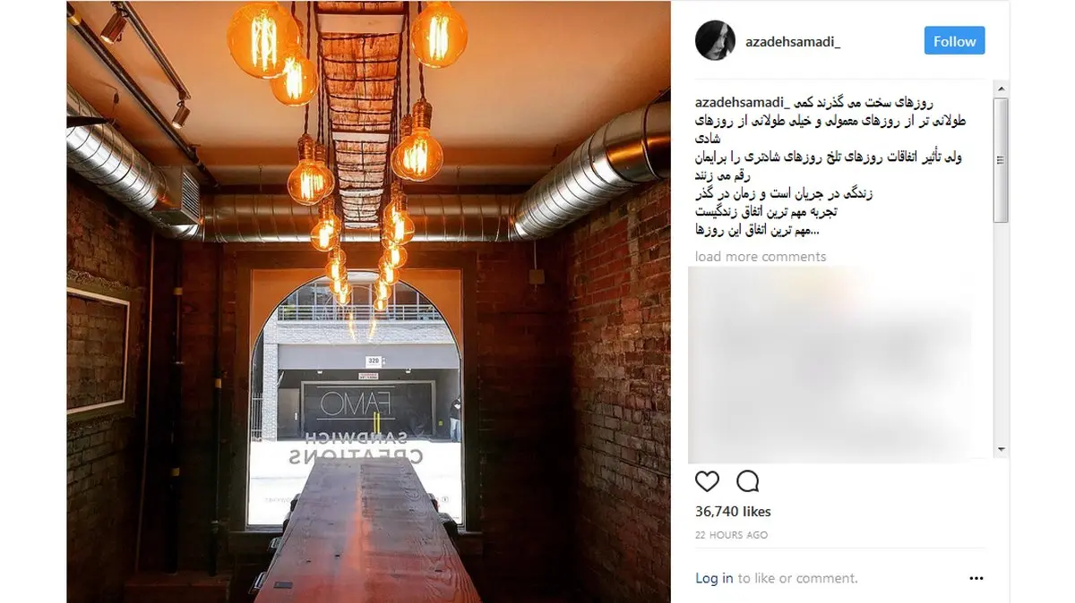The height and width of the screenshot is (603, 1075).
Task: Click load more comments
Action: [x=761, y=257]
